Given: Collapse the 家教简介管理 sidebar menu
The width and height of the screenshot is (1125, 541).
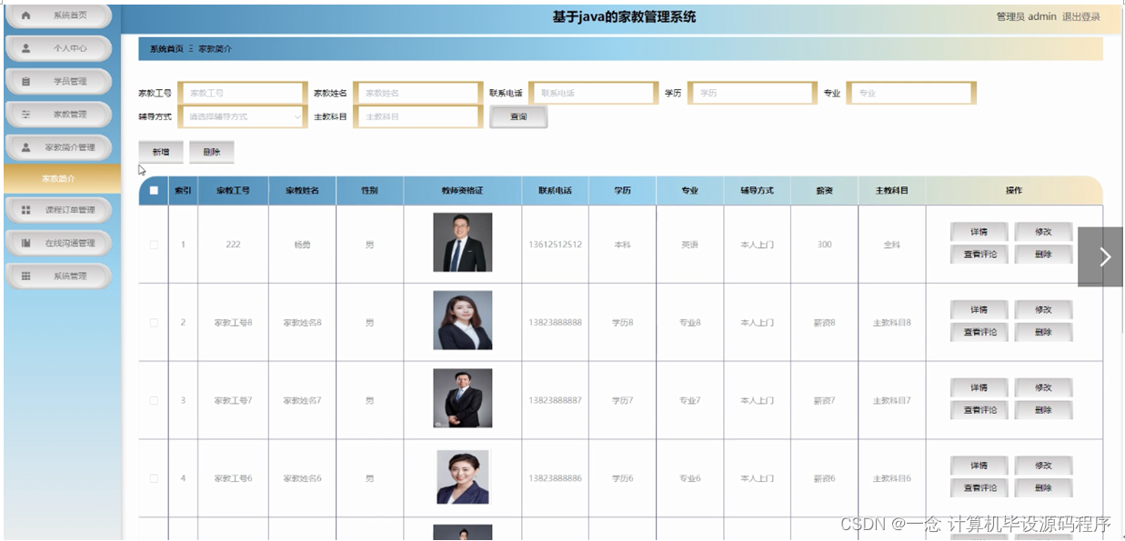Looking at the screenshot, I should [59, 147].
